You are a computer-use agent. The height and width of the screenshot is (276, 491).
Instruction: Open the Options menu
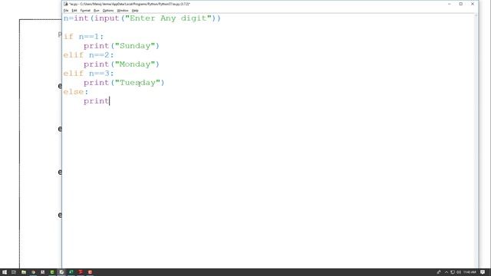(108, 10)
